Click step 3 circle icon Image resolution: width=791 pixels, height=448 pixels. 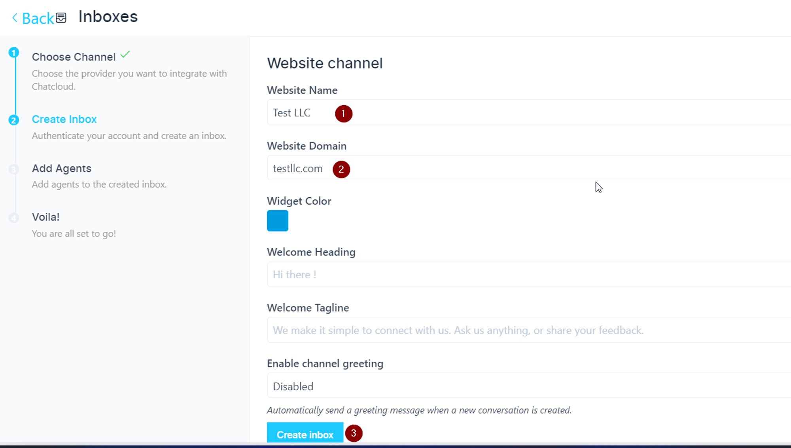coord(14,169)
